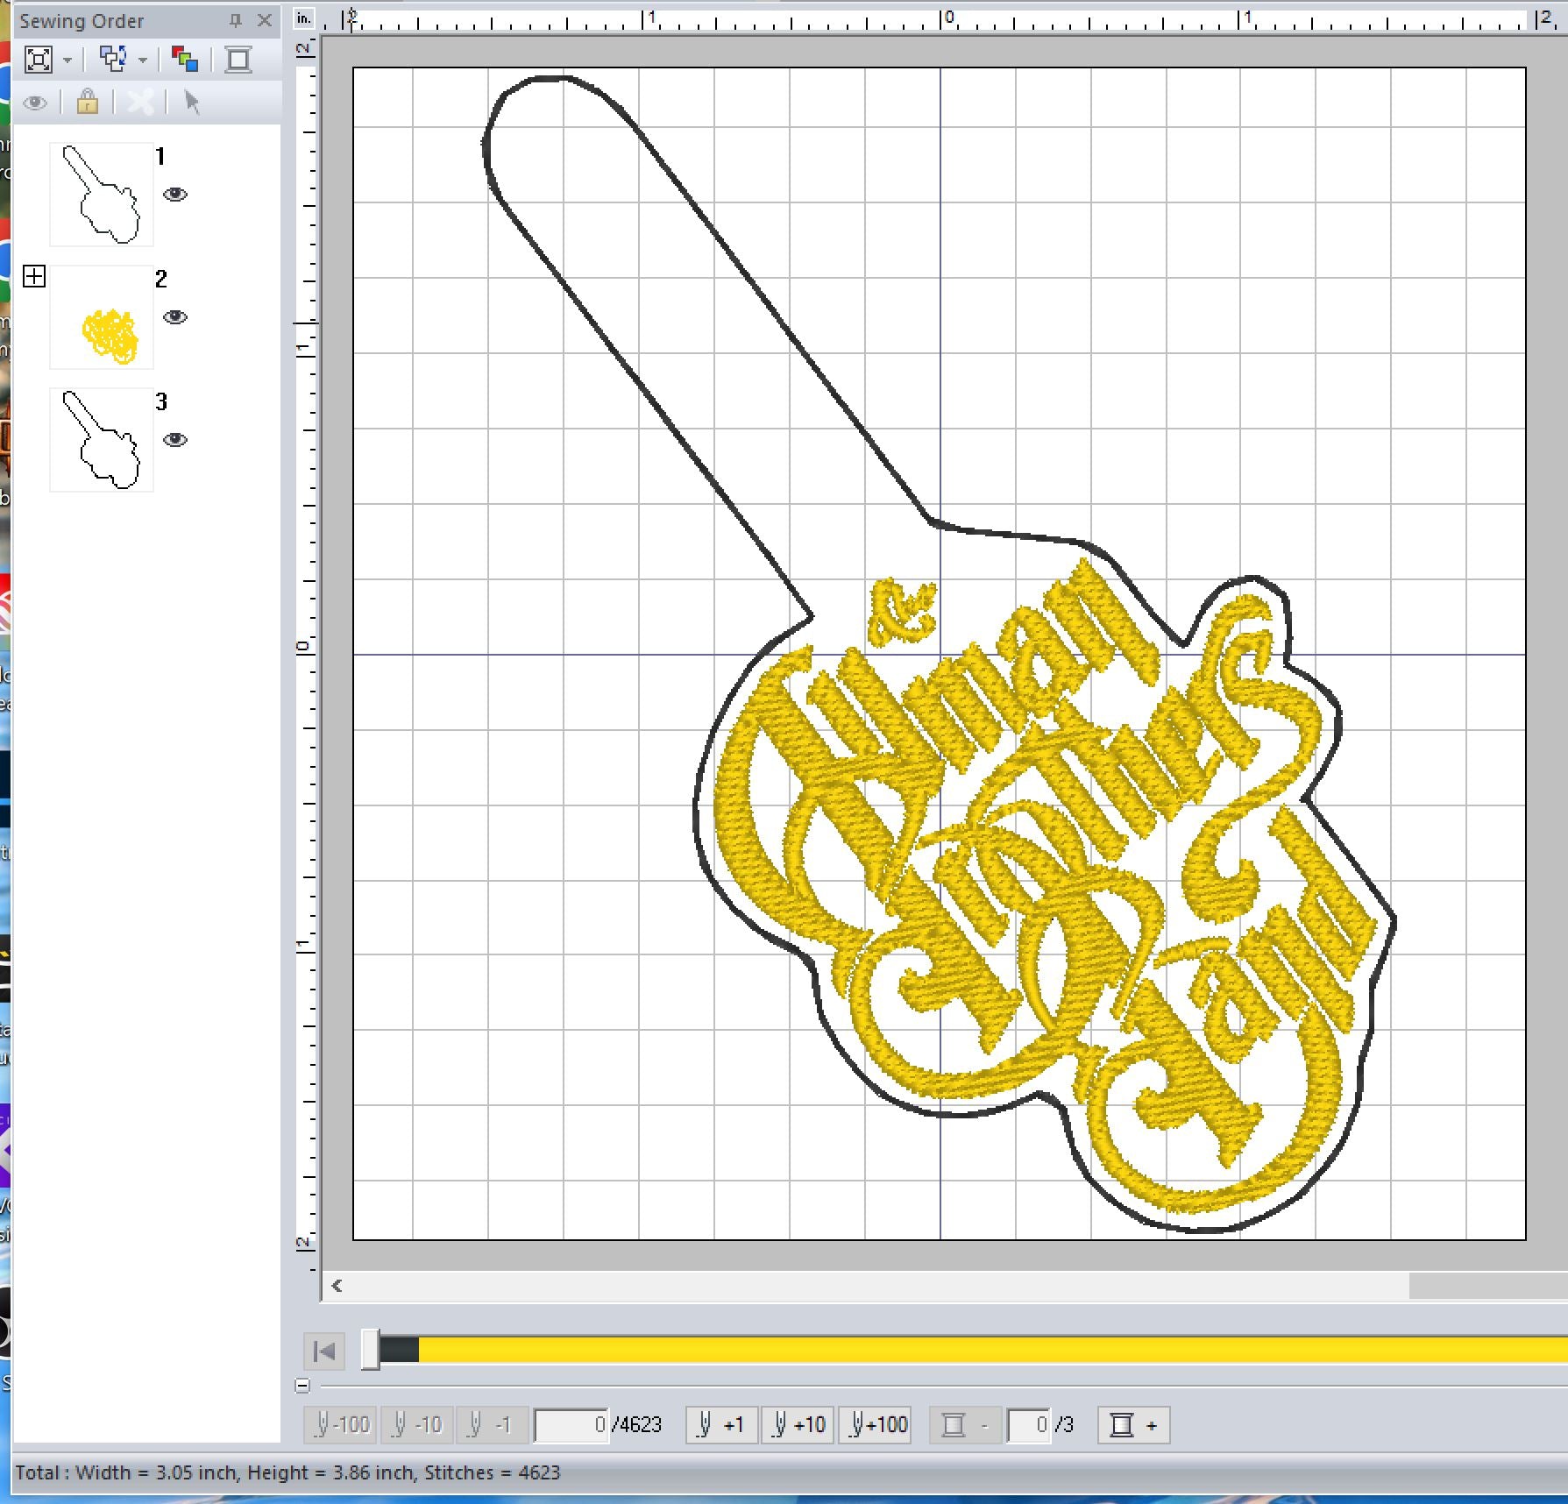Click the '/4623' total stitch count label
The width and height of the screenshot is (1568, 1504).
[x=637, y=1425]
